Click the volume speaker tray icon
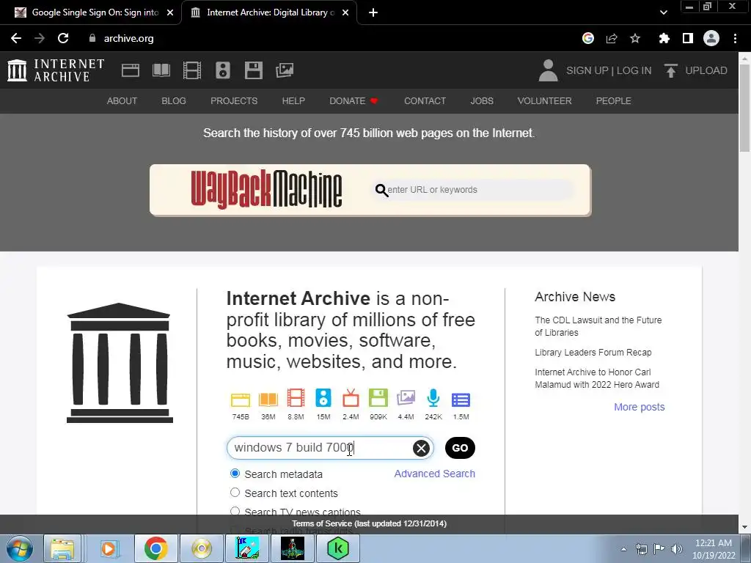Viewport: 751px width, 563px height. coord(677,548)
